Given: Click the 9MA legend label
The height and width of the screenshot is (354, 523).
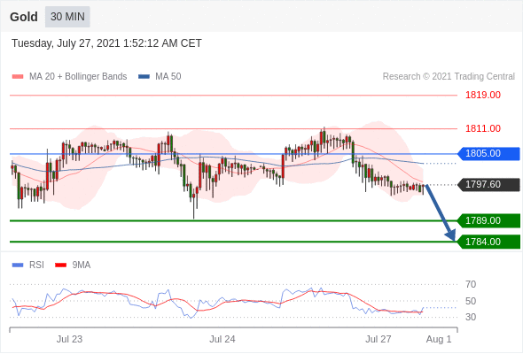Looking at the screenshot, I should pos(81,265).
